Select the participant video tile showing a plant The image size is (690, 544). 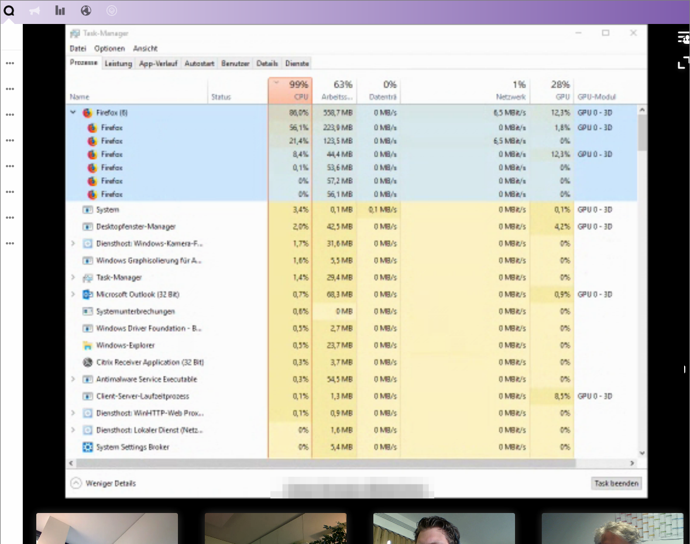coord(276,528)
